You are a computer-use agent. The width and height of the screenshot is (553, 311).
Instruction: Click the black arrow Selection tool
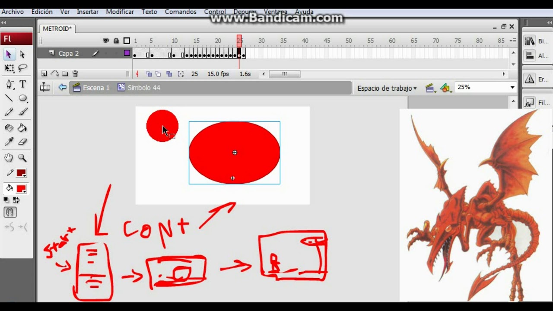coord(9,55)
